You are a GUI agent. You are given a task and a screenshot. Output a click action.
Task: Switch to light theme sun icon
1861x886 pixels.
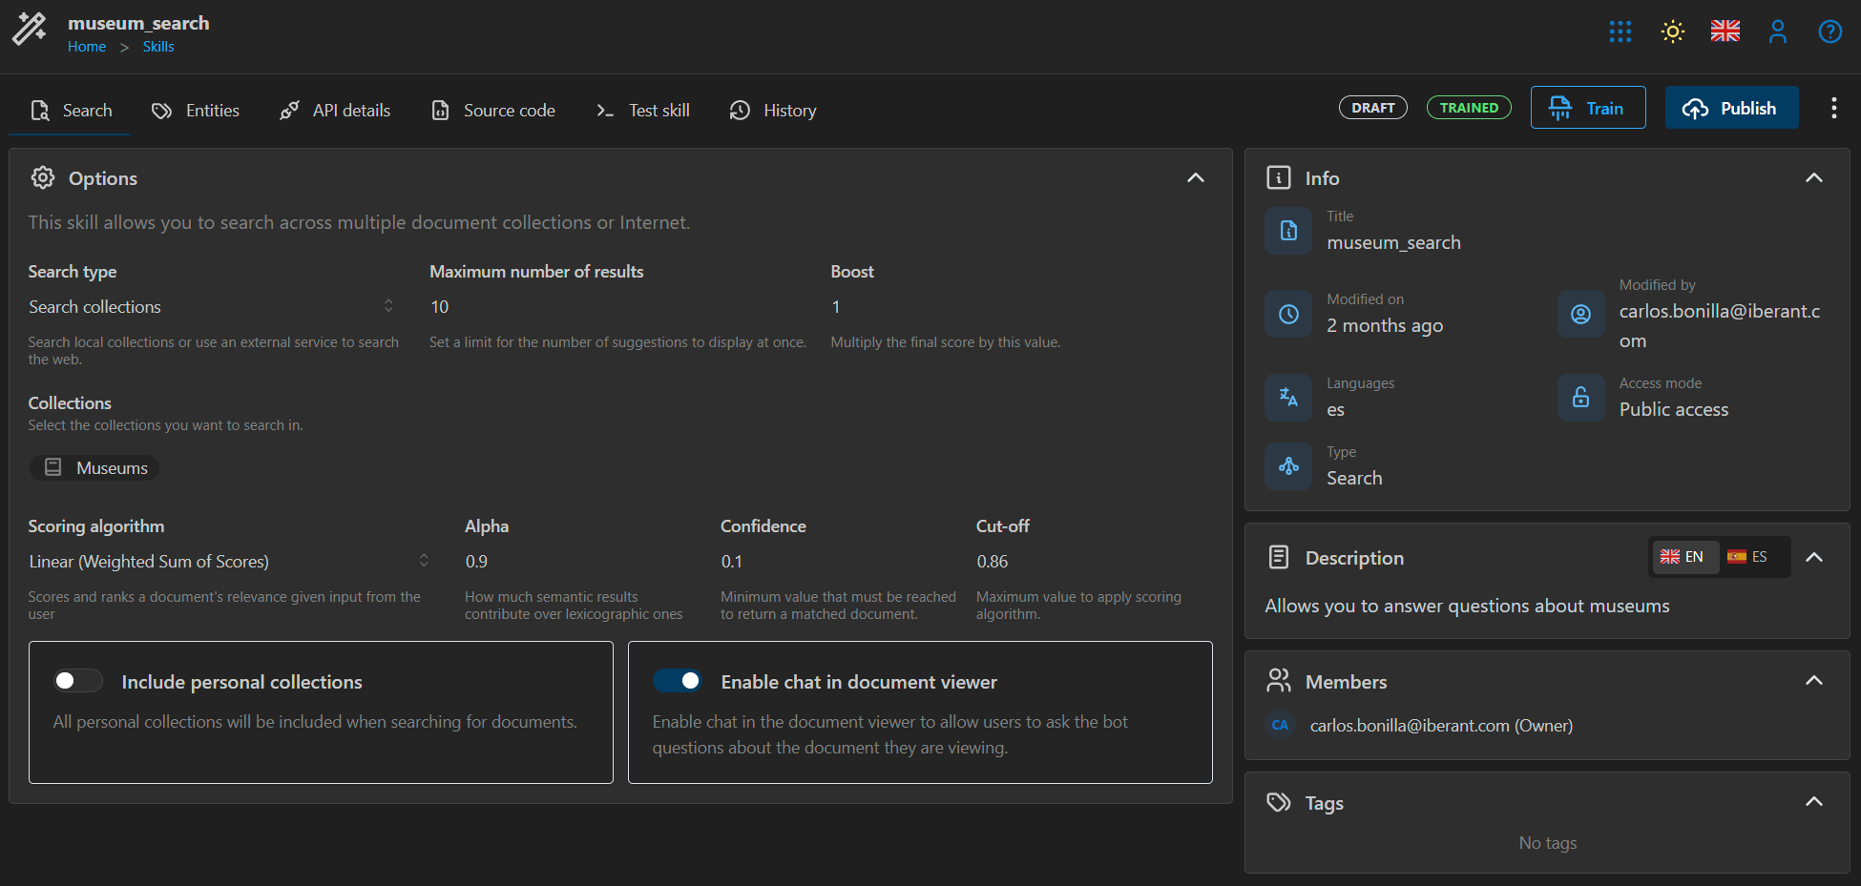click(1673, 31)
